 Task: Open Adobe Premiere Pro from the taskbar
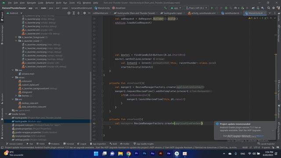click(137, 154)
